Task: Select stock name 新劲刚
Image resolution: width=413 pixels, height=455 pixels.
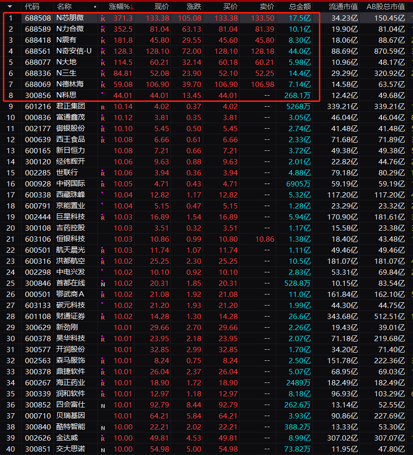Action: click(67, 327)
